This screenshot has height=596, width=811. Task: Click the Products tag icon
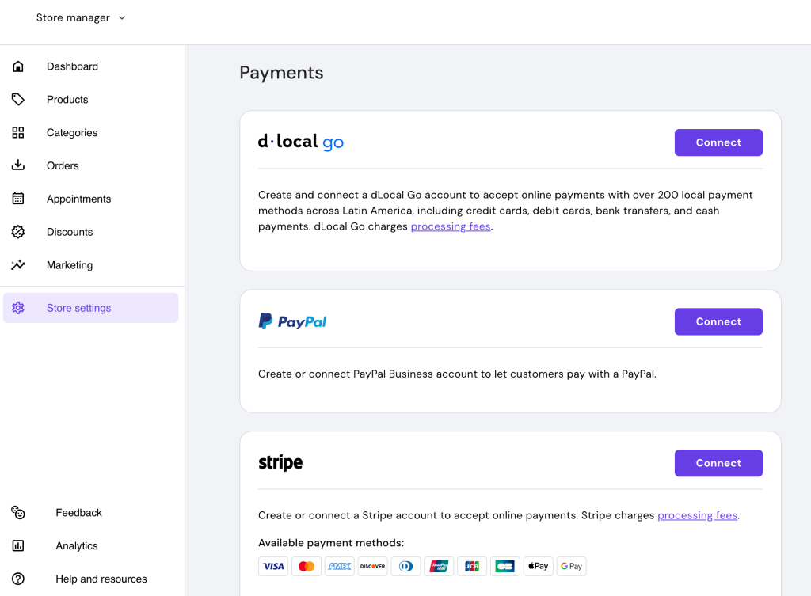pos(17,99)
